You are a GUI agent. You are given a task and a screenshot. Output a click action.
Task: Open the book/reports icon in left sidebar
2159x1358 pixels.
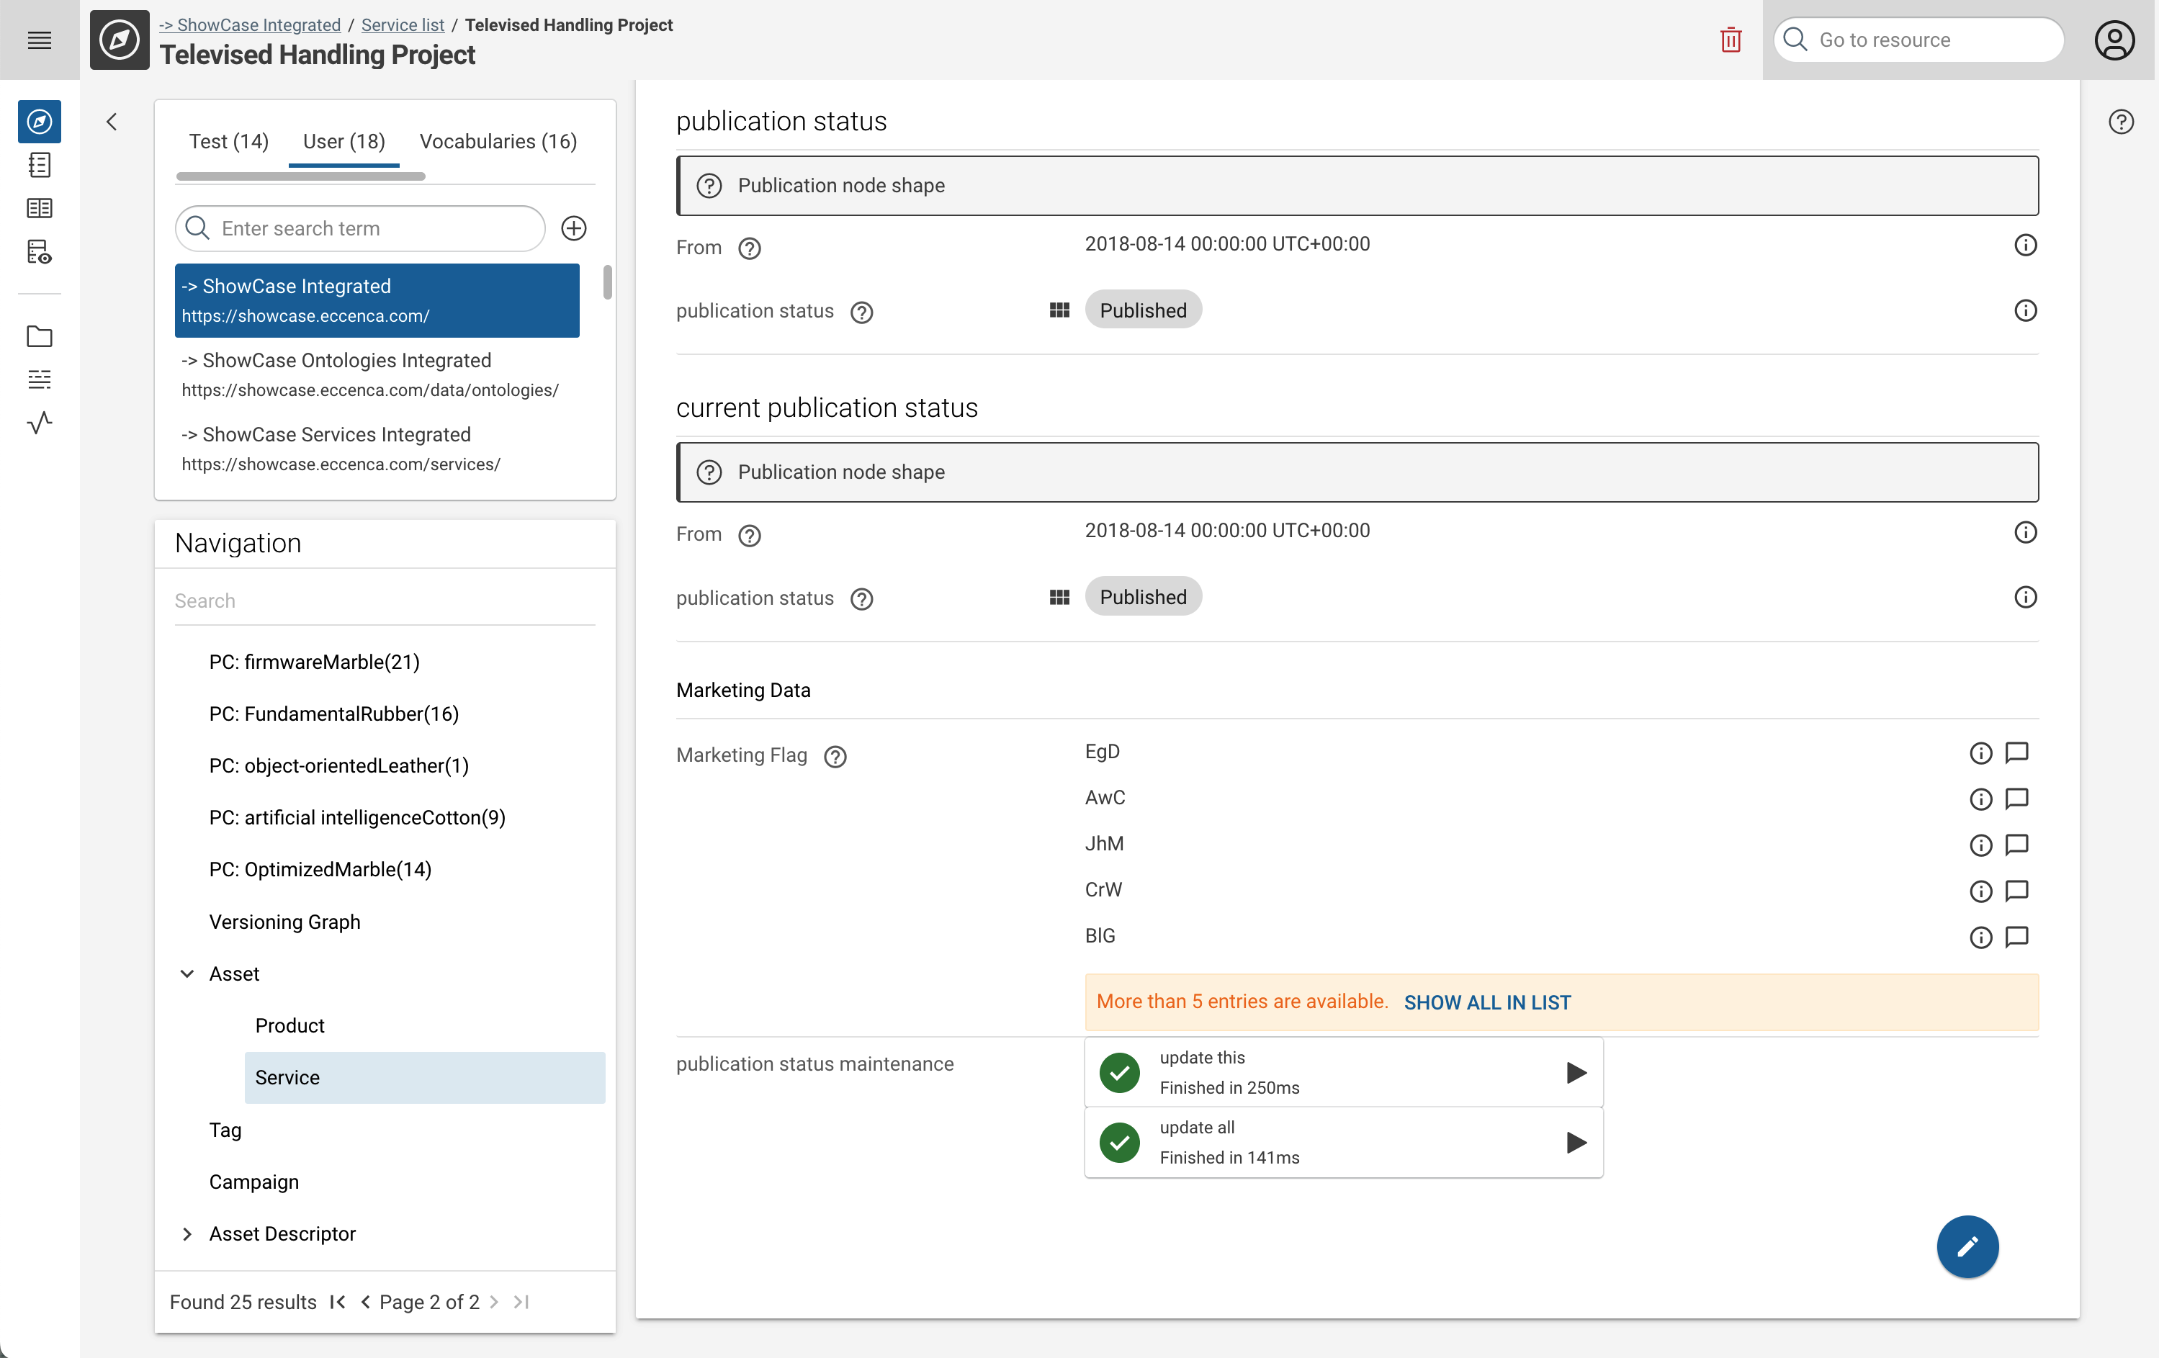(x=40, y=208)
